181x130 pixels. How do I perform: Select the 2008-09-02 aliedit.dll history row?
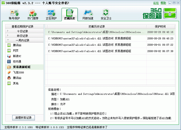(x=110, y=51)
